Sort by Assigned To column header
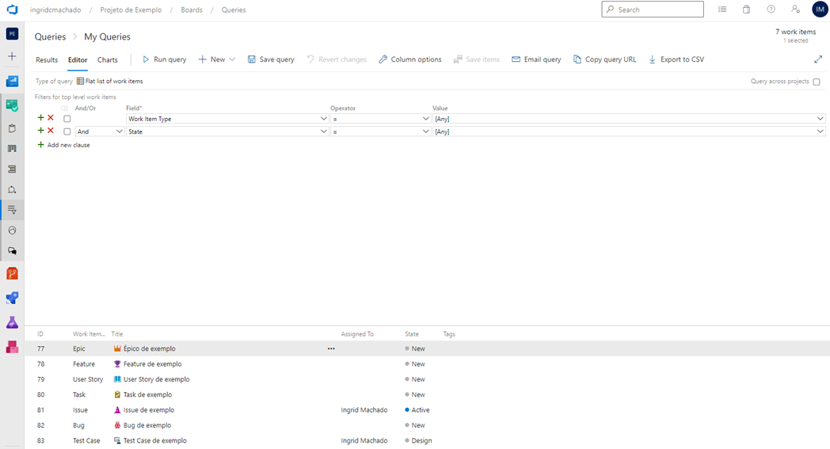Screen dimensions: 830x449 pyautogui.click(x=357, y=334)
